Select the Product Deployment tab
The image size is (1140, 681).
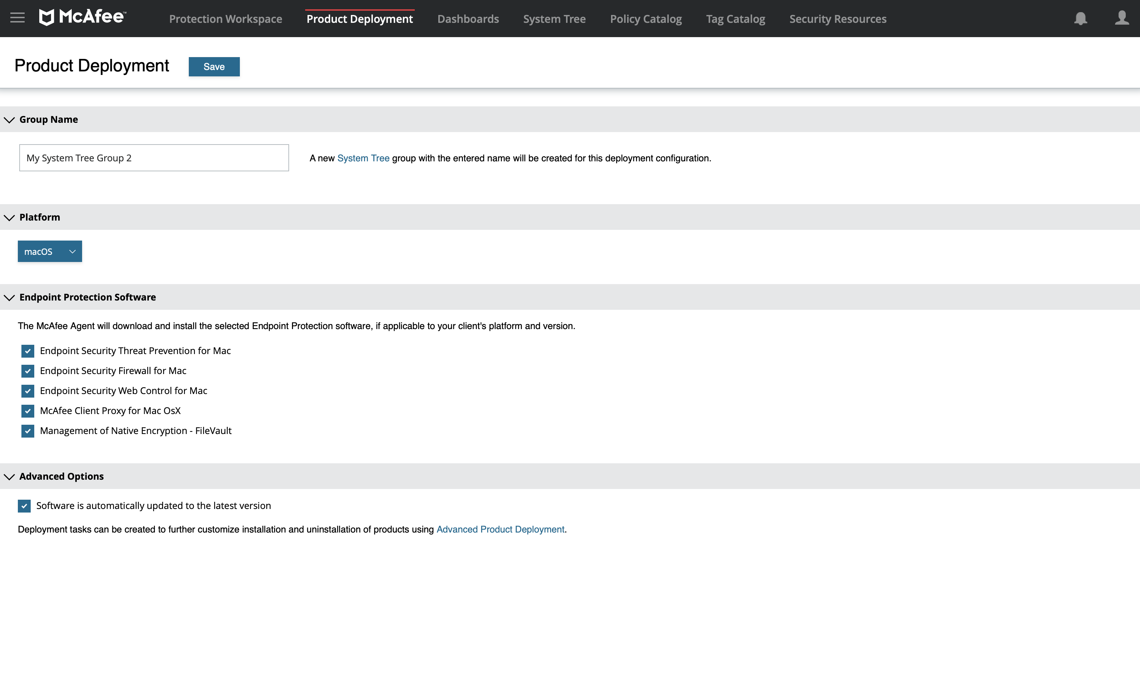coord(359,19)
